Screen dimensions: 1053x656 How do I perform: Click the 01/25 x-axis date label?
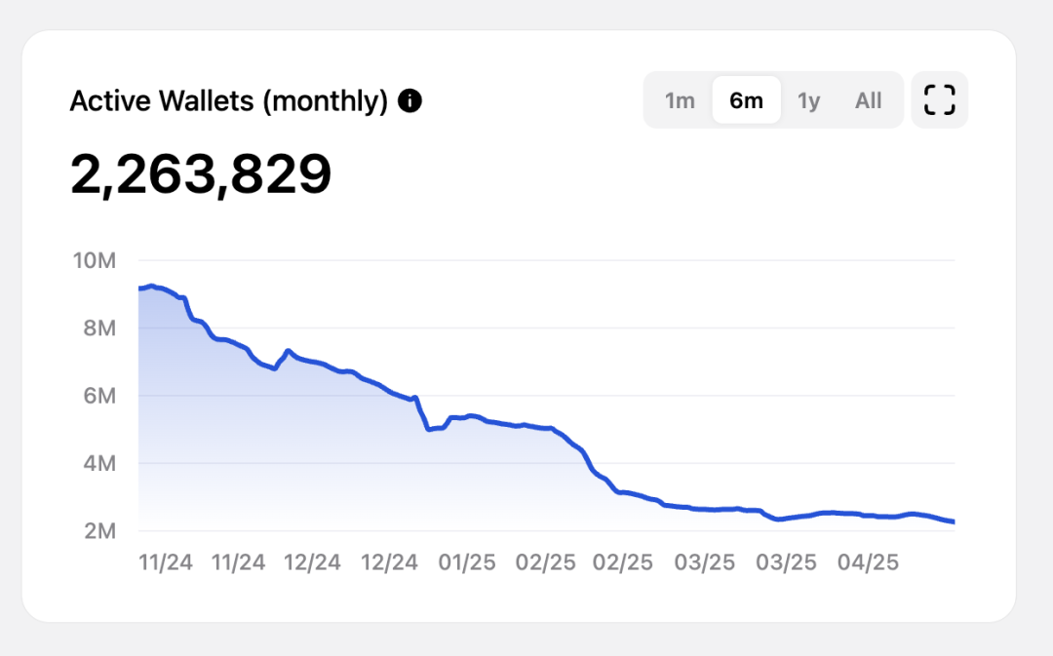pyautogui.click(x=467, y=562)
